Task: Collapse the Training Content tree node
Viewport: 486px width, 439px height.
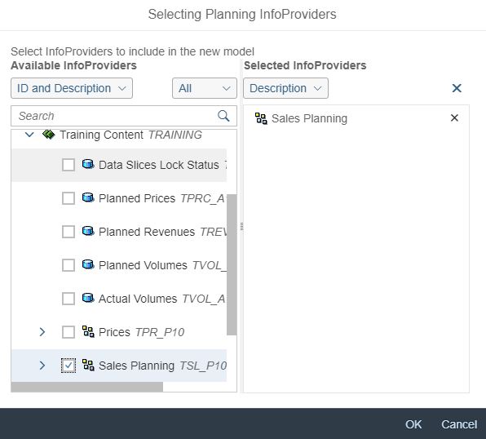Action: (x=29, y=135)
